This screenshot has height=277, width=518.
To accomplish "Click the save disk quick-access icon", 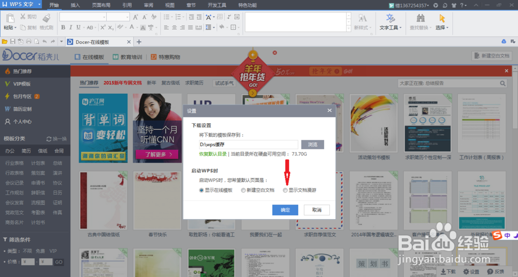I will pyautogui.click(x=12, y=41).
